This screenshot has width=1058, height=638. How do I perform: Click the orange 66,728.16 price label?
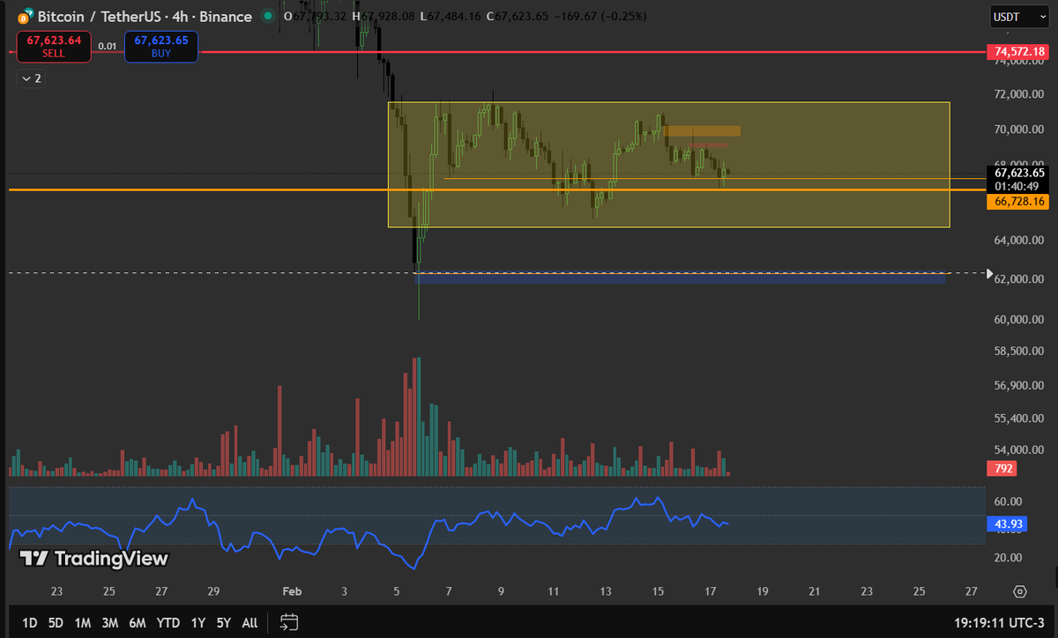(1019, 202)
